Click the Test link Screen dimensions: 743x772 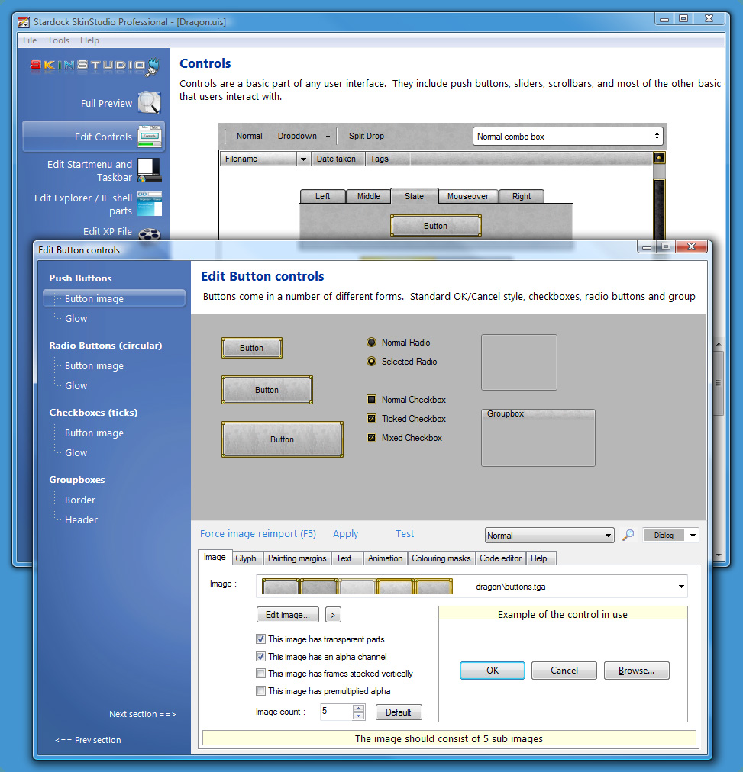point(405,534)
